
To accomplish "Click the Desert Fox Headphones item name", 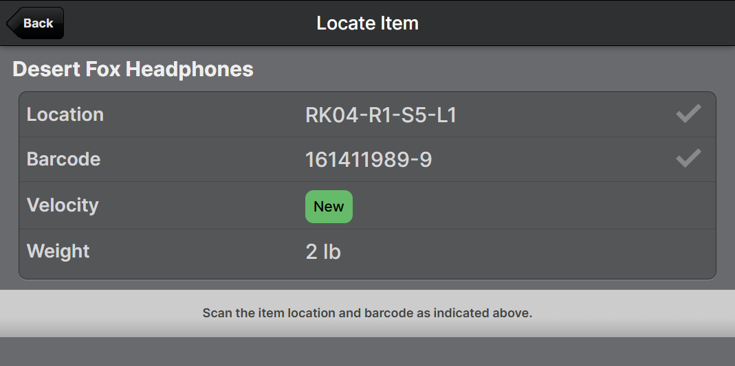I will pyautogui.click(x=133, y=69).
